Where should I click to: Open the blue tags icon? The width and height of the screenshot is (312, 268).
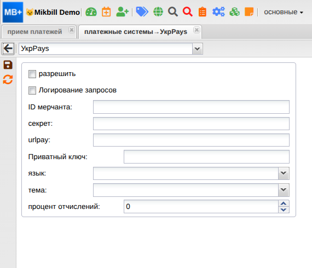pyautogui.click(x=142, y=12)
